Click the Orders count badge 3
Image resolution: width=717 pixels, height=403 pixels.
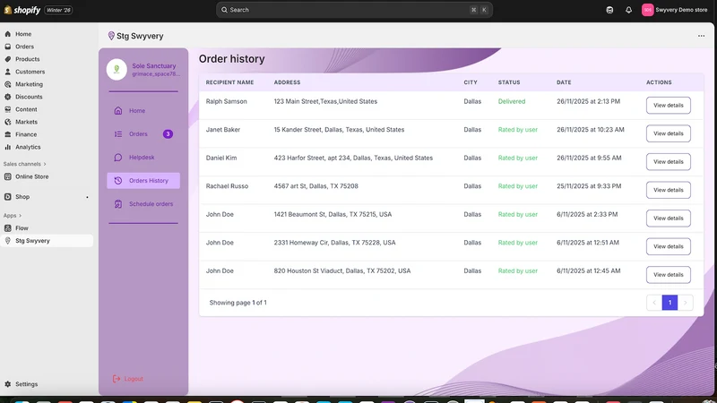point(168,133)
